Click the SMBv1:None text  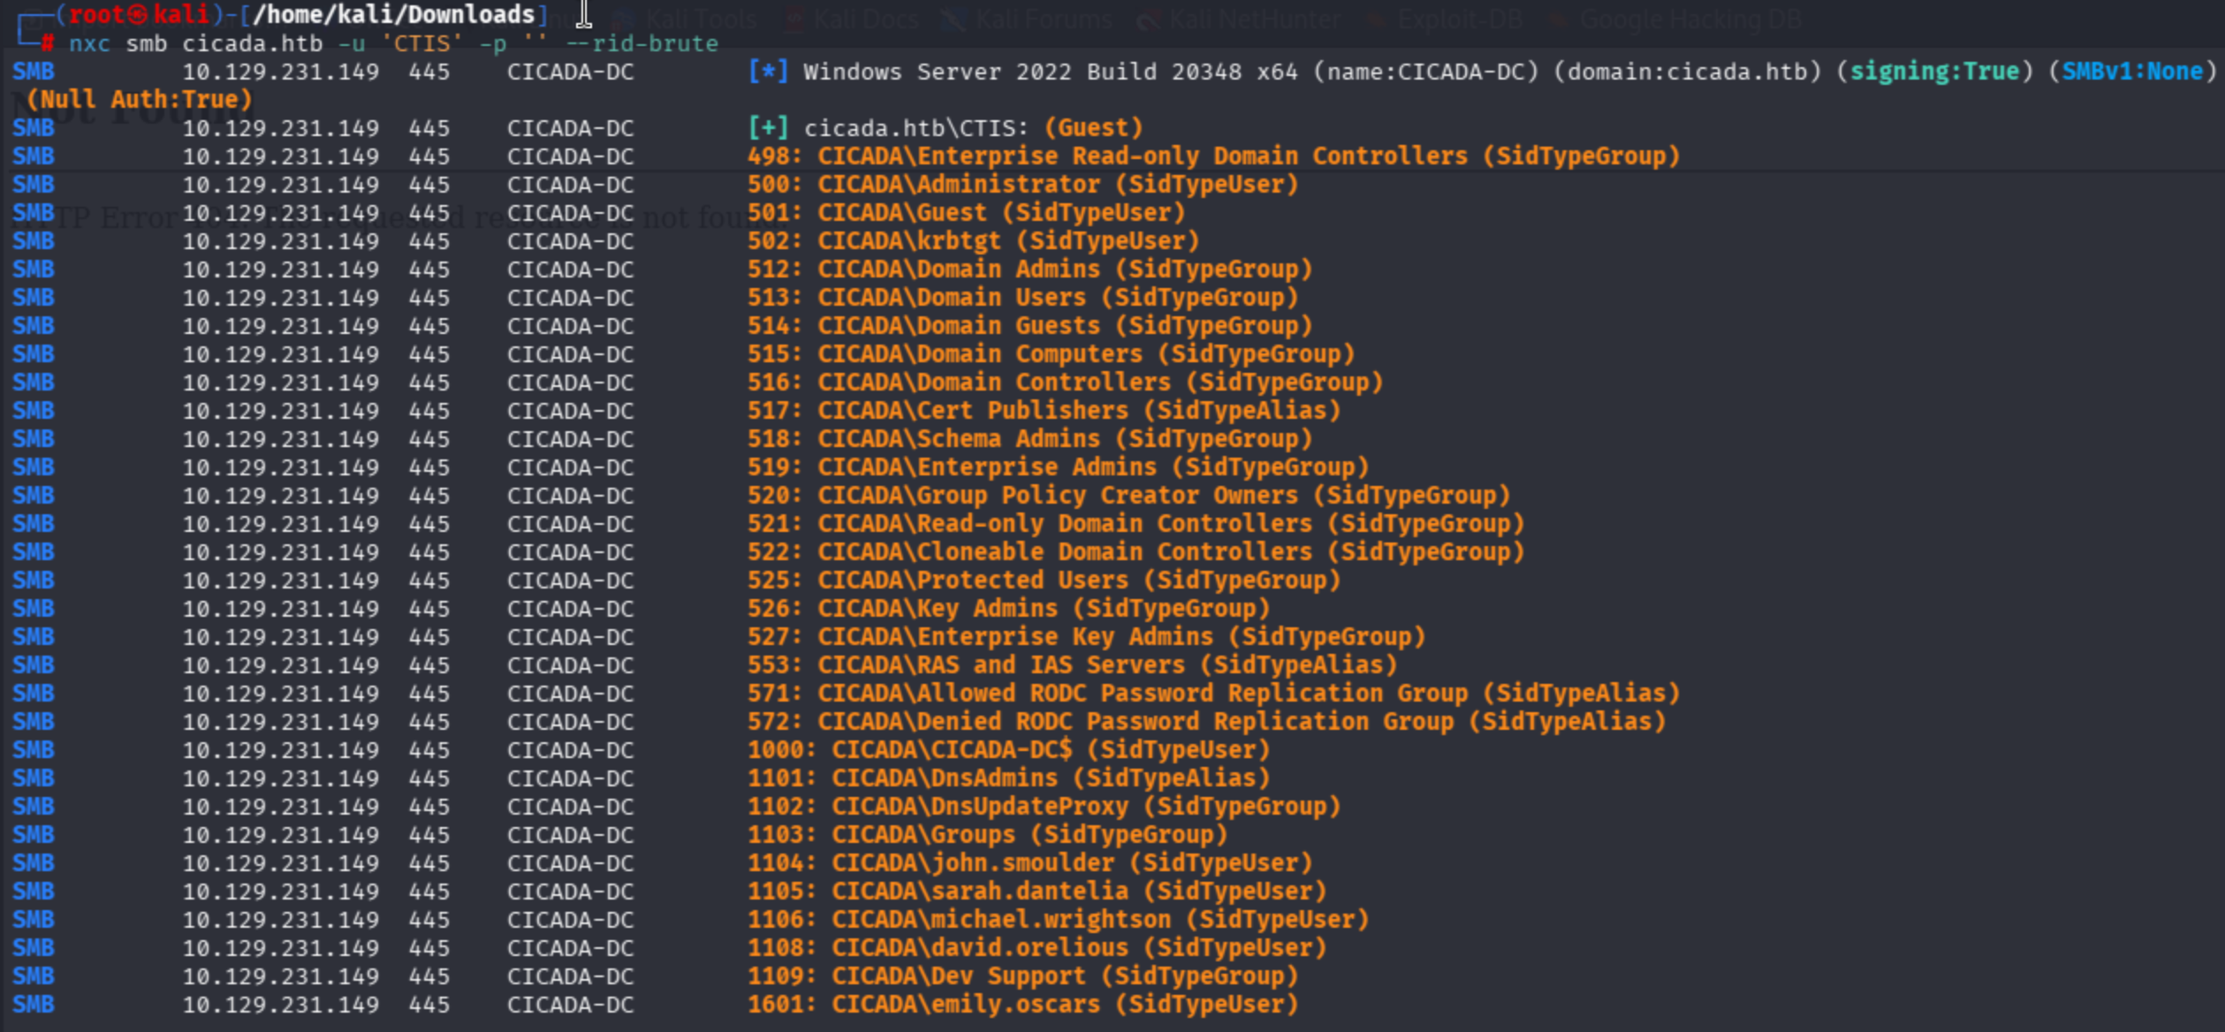(x=2132, y=72)
